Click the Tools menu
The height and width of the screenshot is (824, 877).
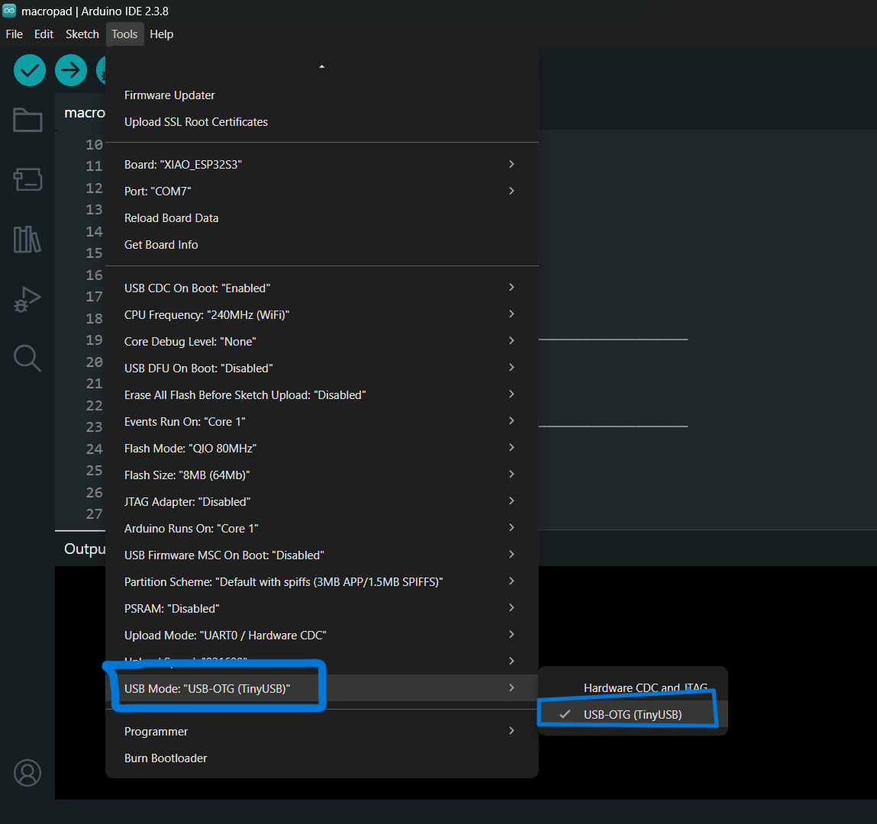(124, 34)
